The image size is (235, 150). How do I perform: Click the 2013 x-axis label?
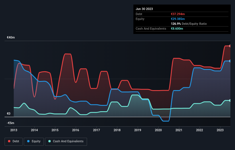(x=14, y=130)
